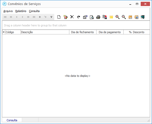Click the orange window selector icon

(x=136, y=17)
